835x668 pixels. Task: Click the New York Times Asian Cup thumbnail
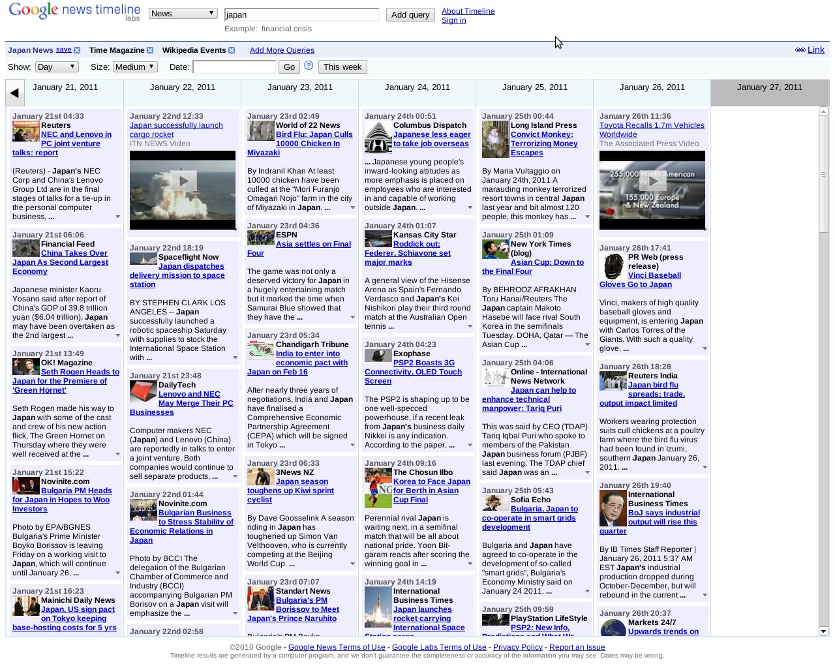tap(495, 249)
